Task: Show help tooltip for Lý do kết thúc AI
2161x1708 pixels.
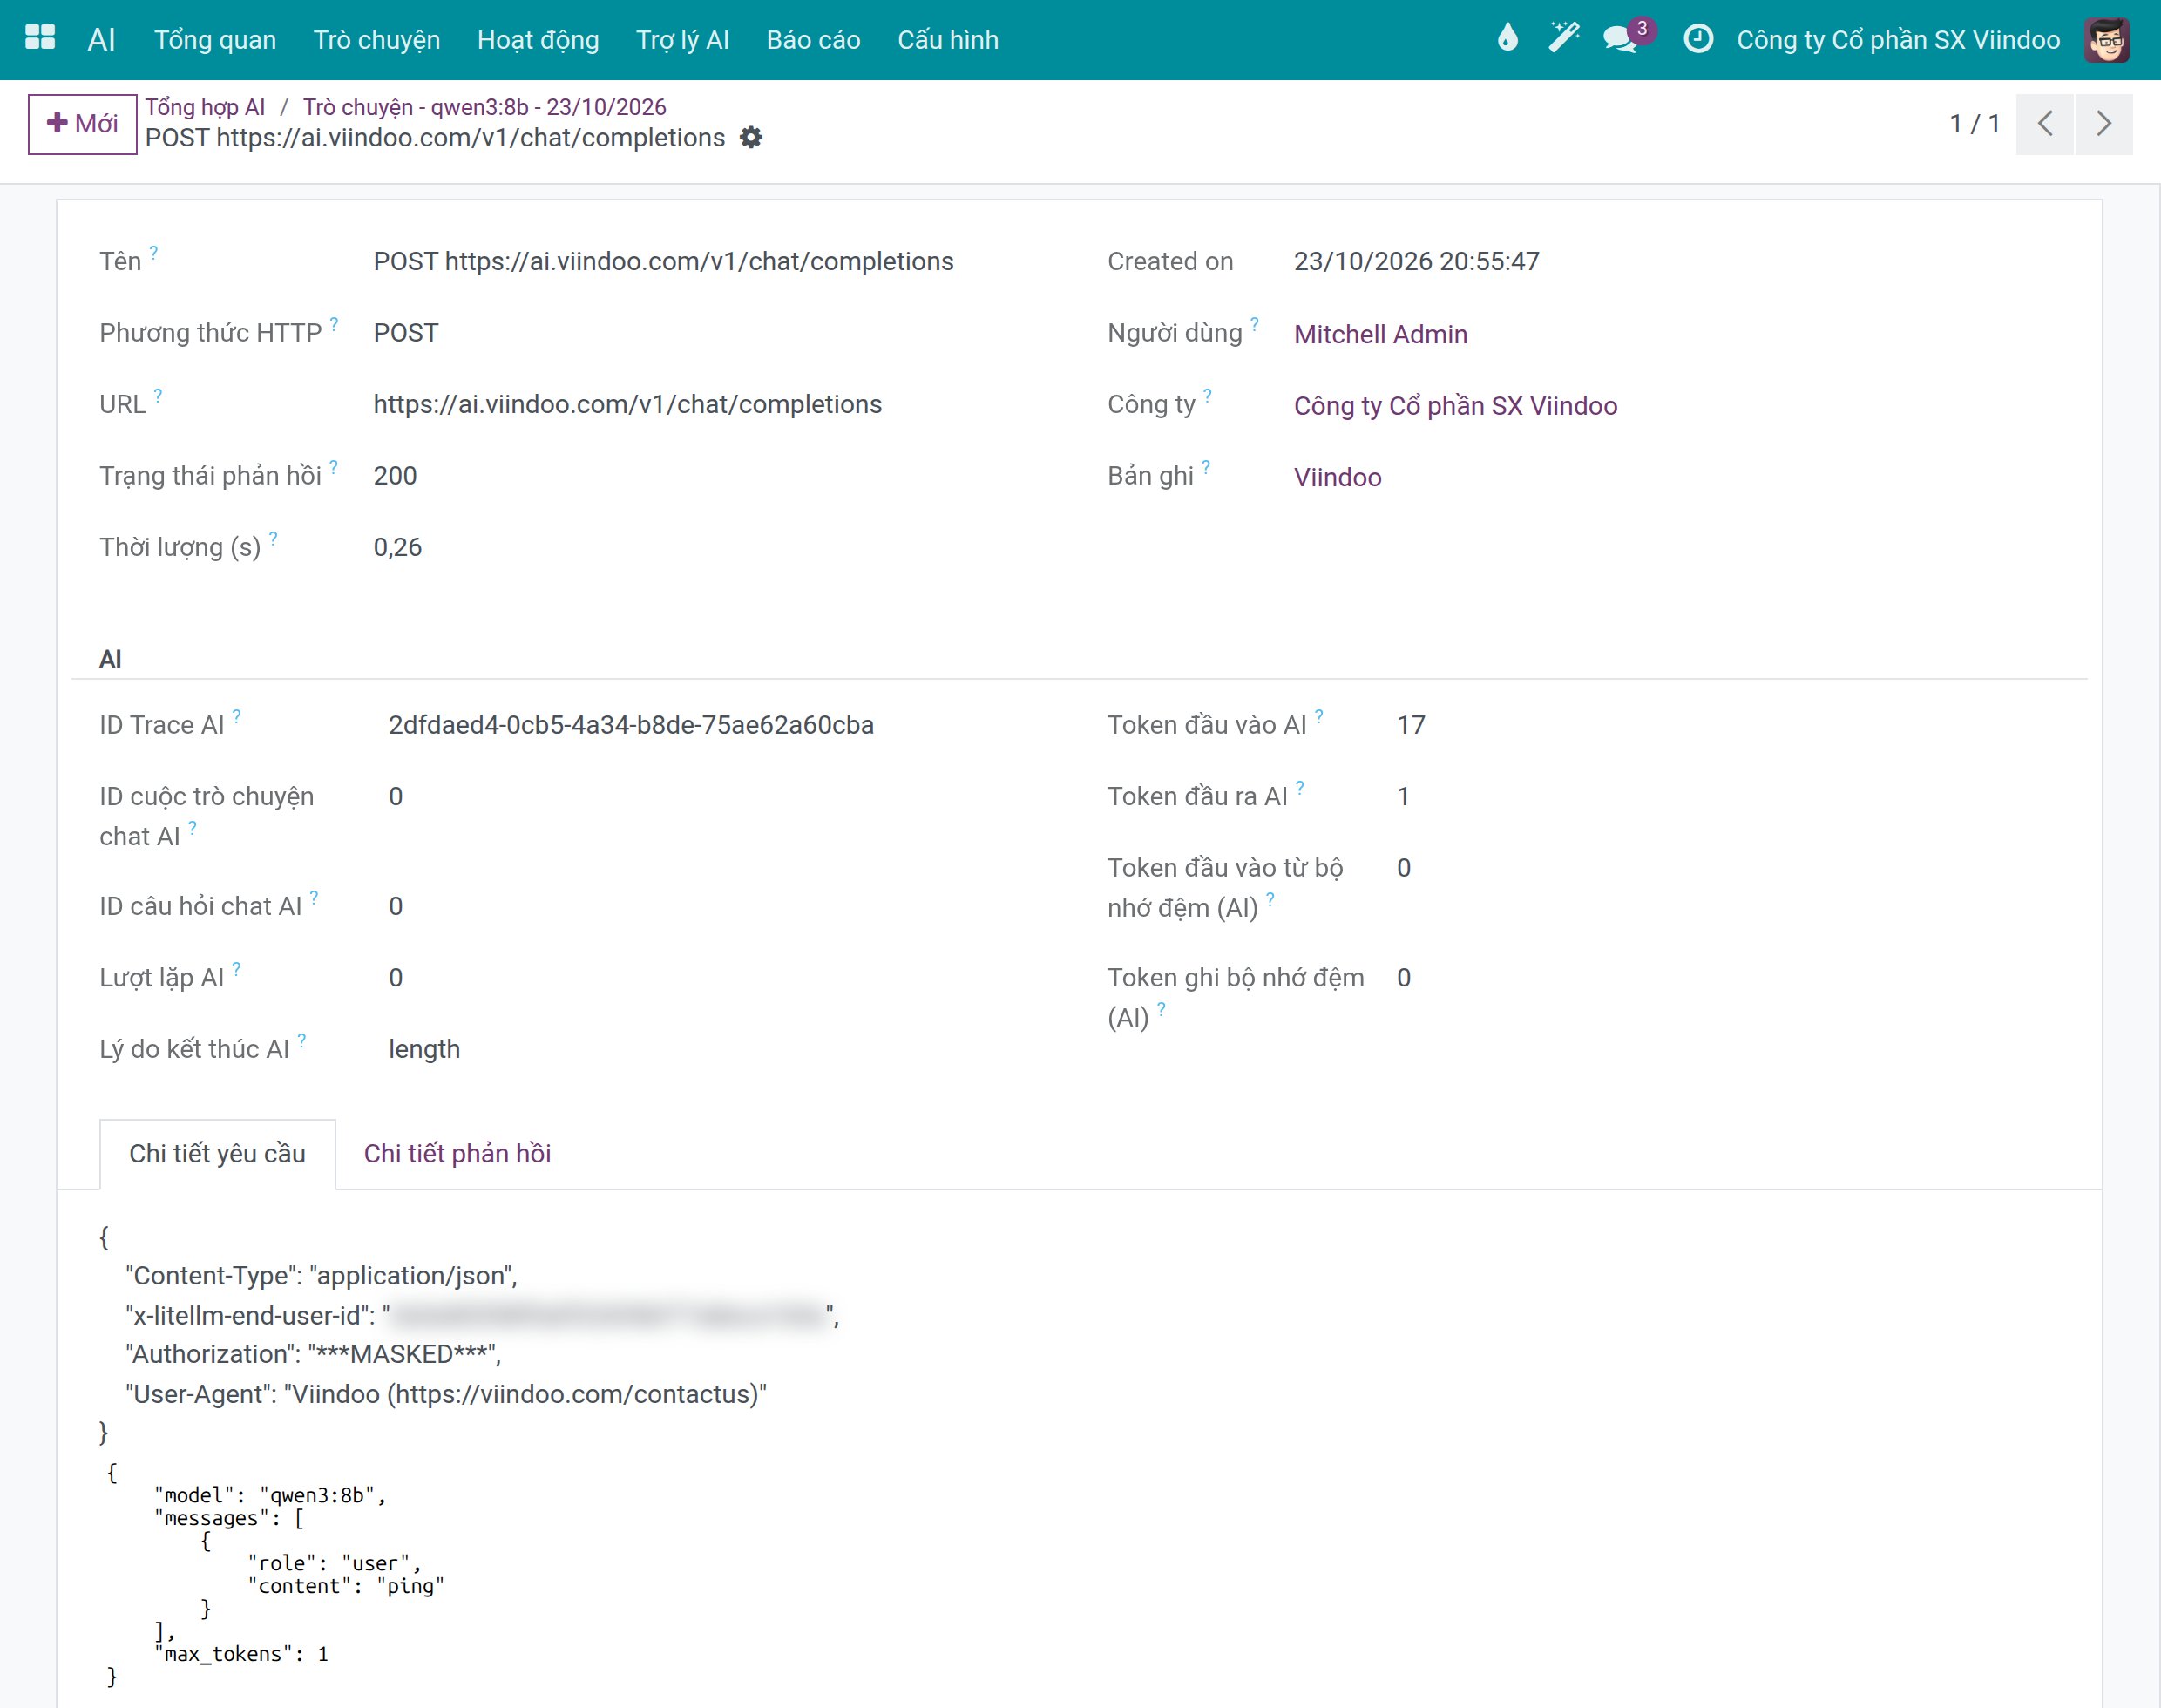Action: (302, 1041)
